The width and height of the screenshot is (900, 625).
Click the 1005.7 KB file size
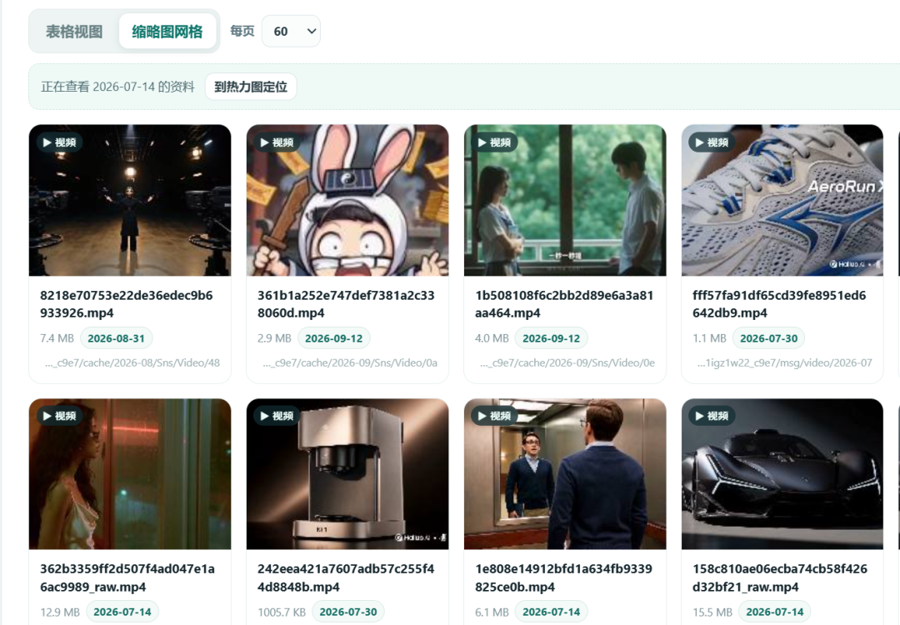tap(282, 612)
